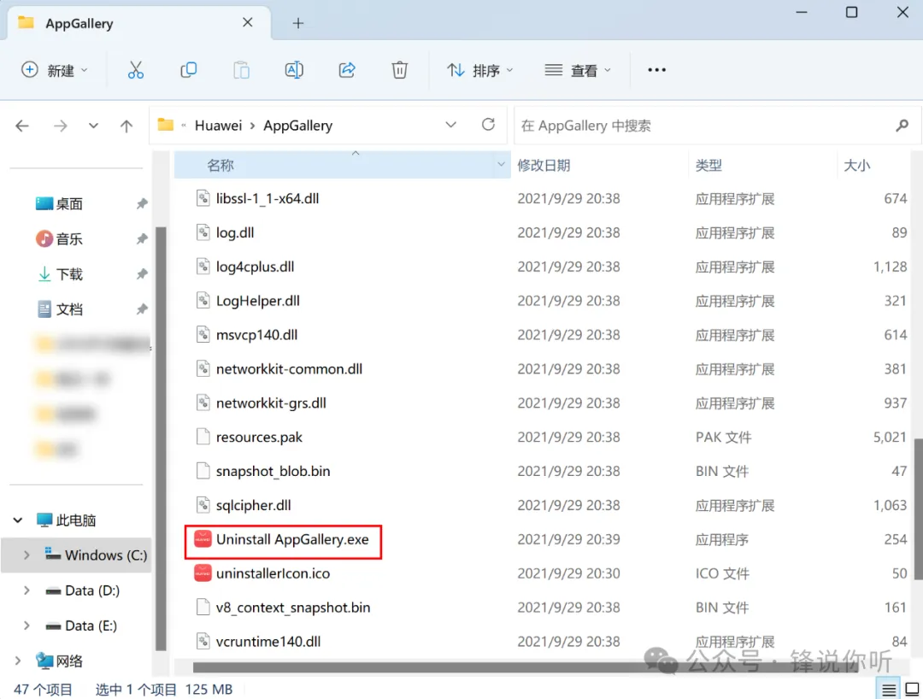923x699 pixels.
Task: Open Downloads (下载) in quick access
Action: coord(59,274)
